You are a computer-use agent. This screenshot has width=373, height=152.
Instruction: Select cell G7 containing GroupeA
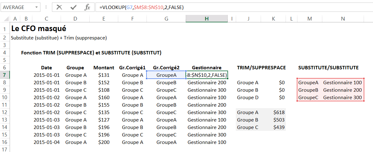click(x=166, y=75)
